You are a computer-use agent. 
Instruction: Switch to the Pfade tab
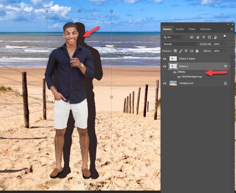click(192, 29)
